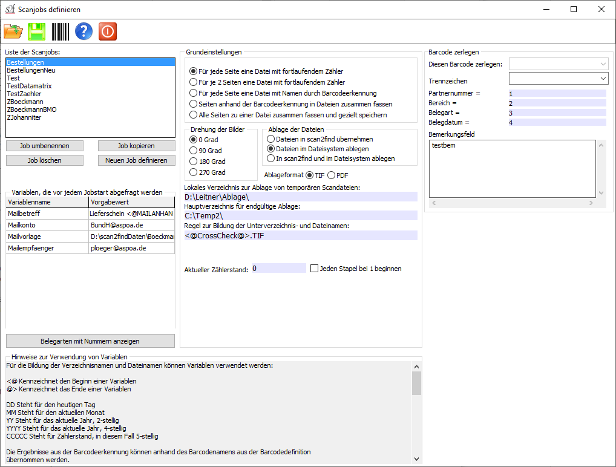The image size is (616, 467).
Task: Click Hauptverzeichnis field 'C:\Temp2\'
Action: (301, 215)
